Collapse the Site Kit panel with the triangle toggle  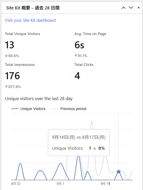pyautogui.click(x=139, y=8)
